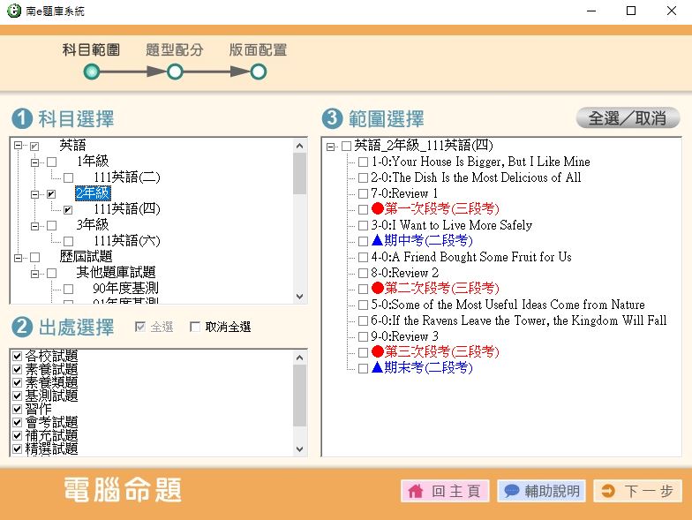Check the 英語_2年級_111英語(四) root checkbox
692x520 pixels.
coord(346,146)
